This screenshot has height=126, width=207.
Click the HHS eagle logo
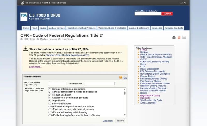(x=23, y=3)
